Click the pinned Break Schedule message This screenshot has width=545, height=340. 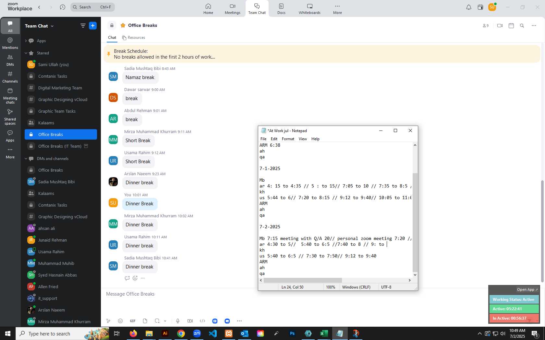(322, 54)
